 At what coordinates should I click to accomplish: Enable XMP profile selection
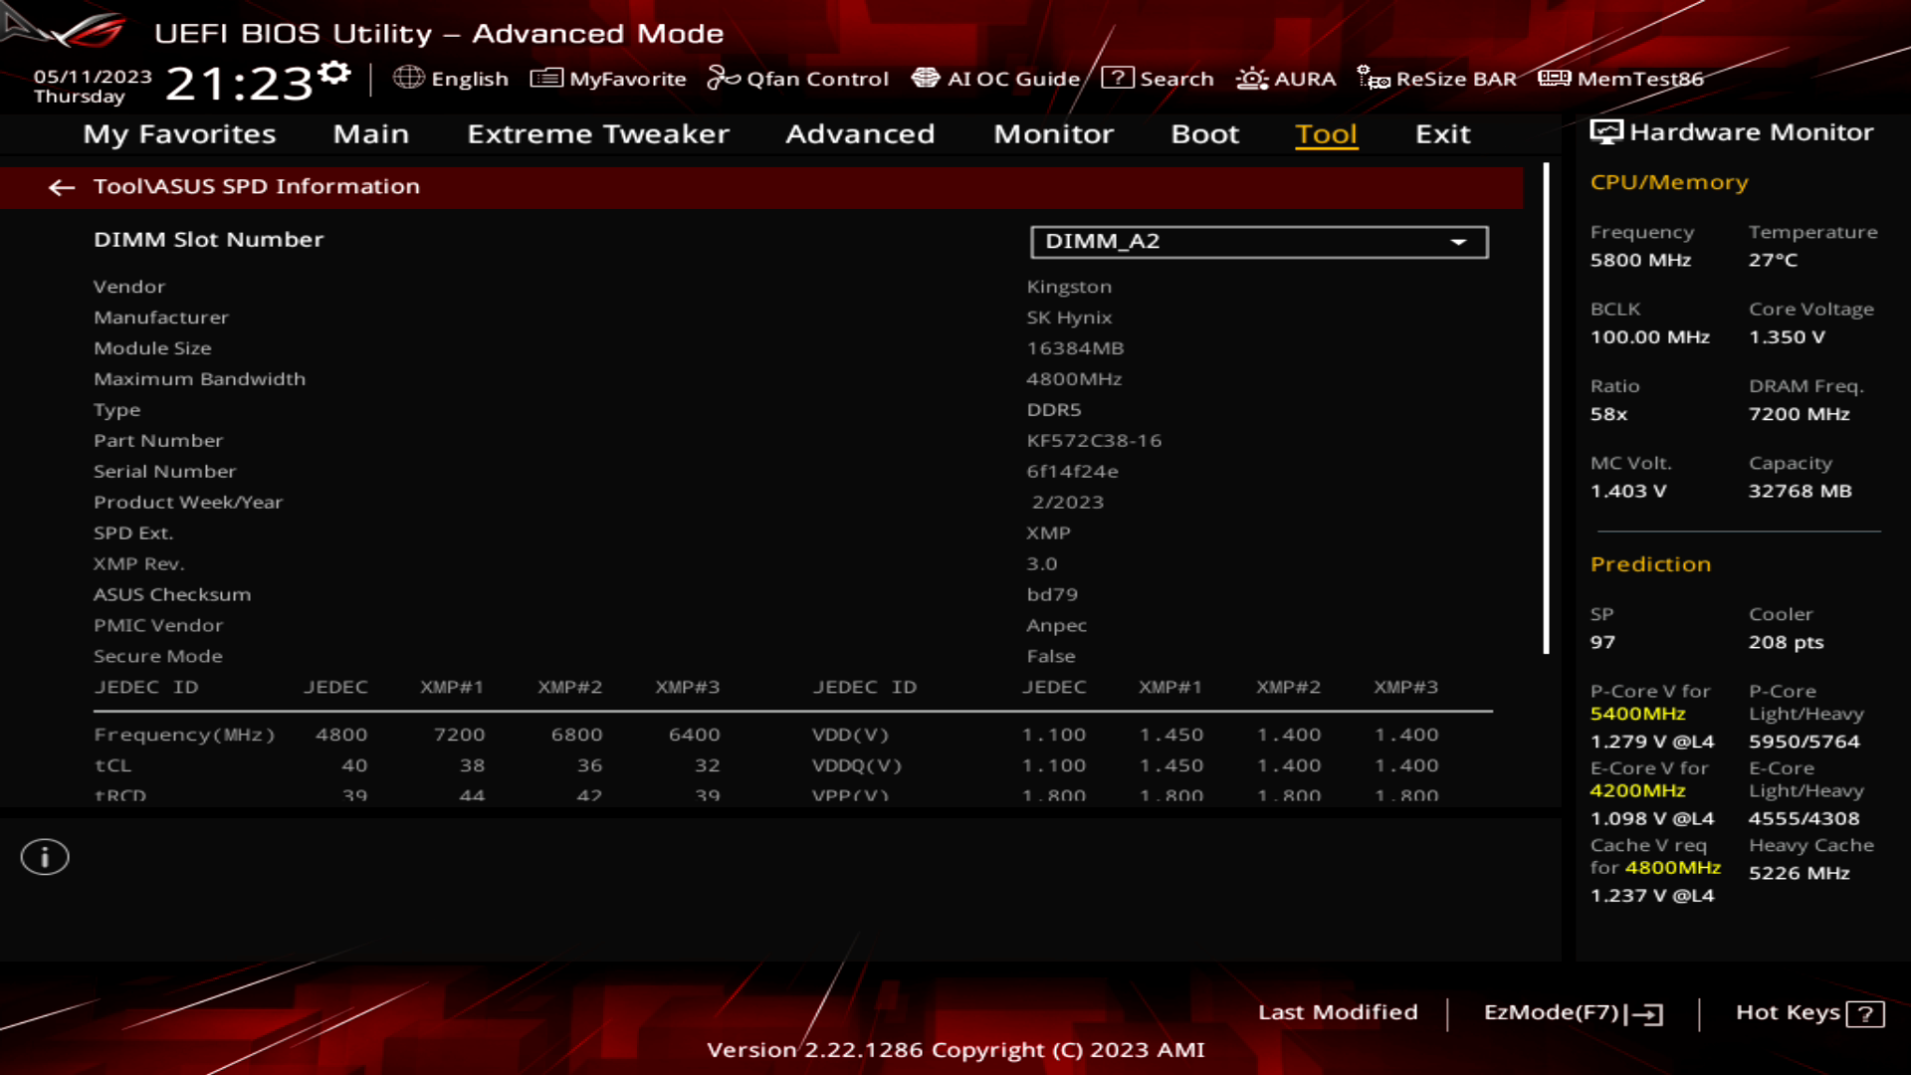[596, 132]
